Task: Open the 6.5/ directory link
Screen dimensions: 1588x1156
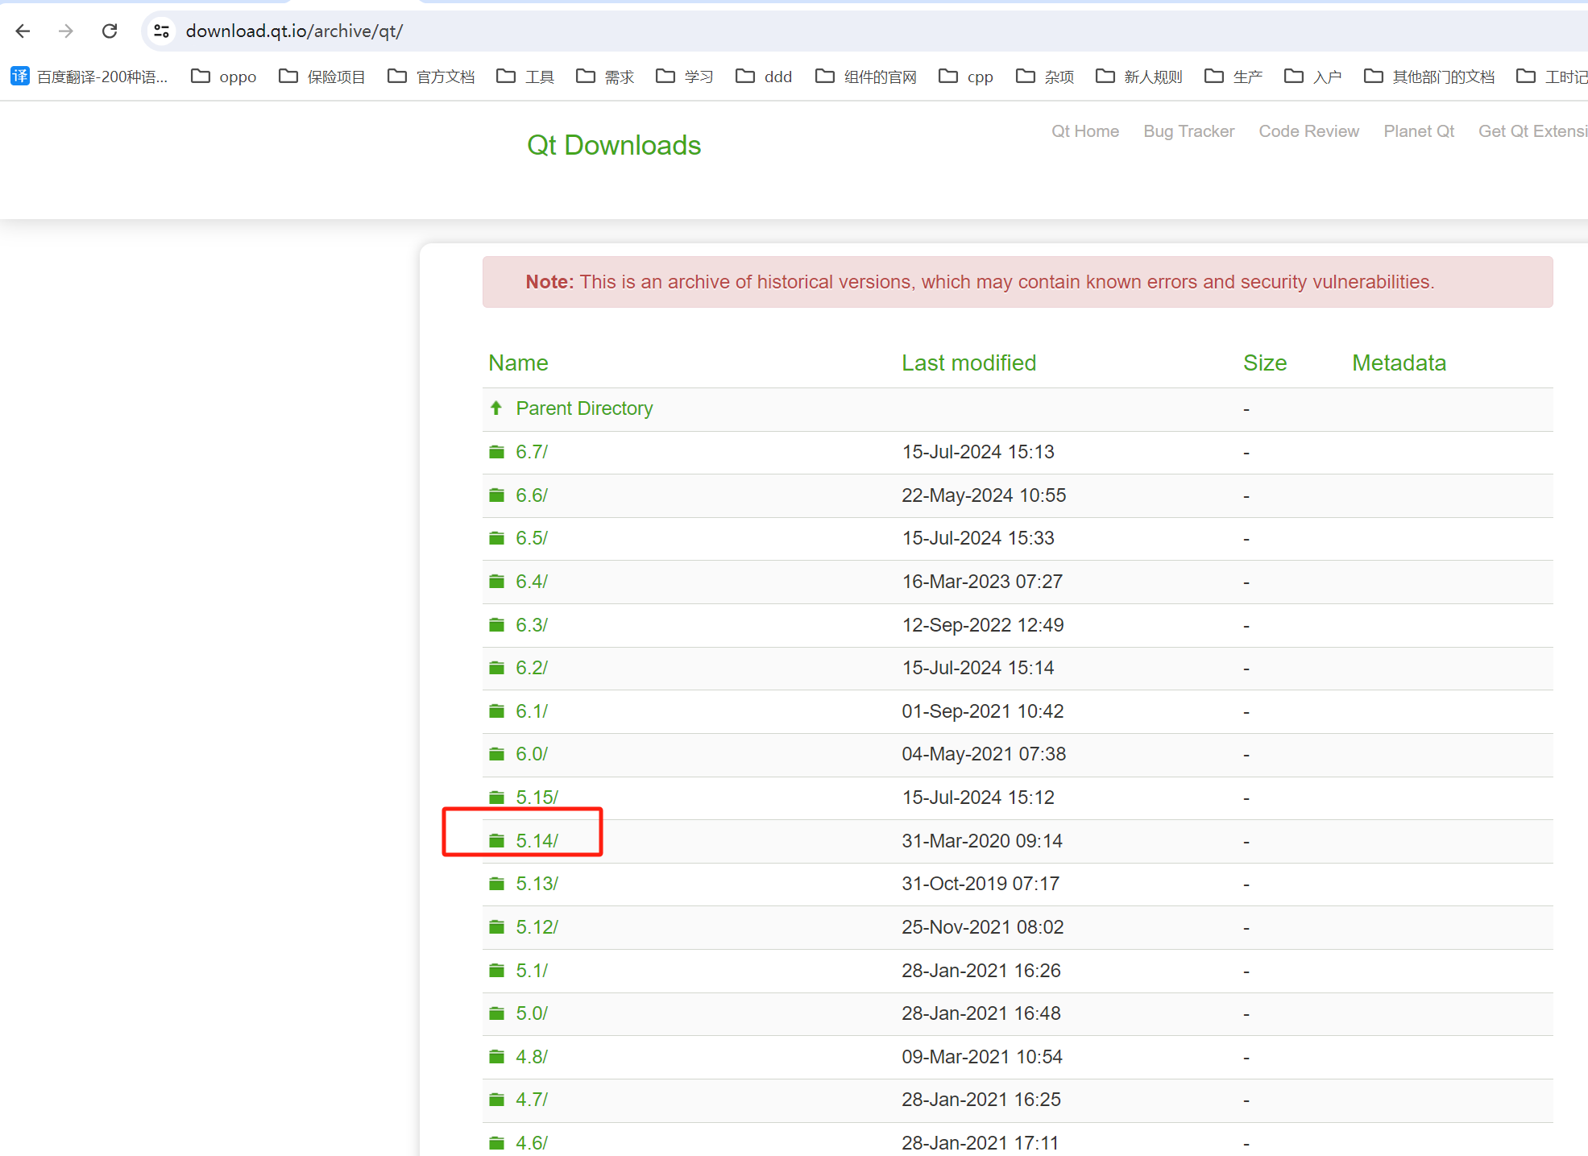Action: click(x=532, y=538)
